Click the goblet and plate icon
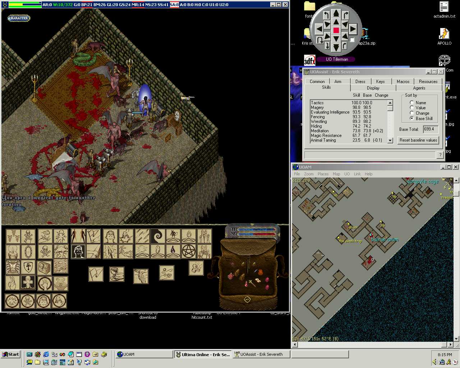This screenshot has width=460, height=368. coord(116,274)
